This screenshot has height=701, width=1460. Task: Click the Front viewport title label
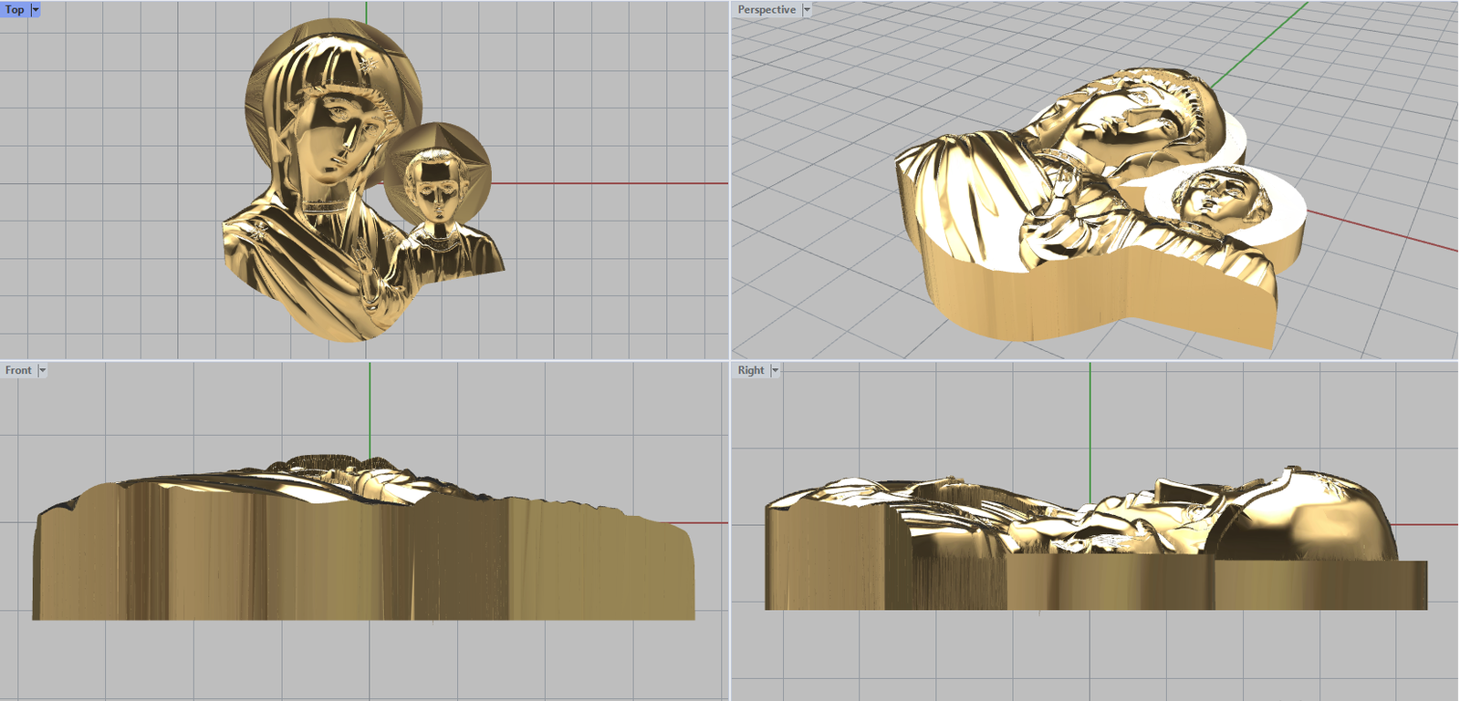point(18,370)
